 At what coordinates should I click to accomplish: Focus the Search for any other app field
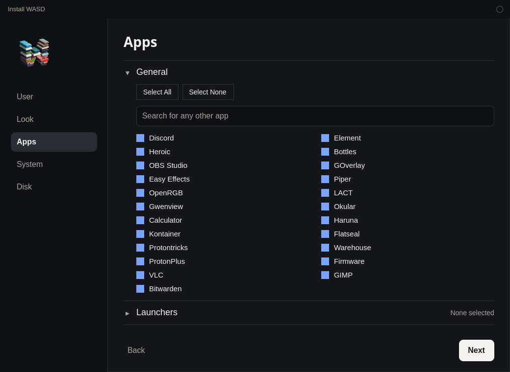pos(315,116)
